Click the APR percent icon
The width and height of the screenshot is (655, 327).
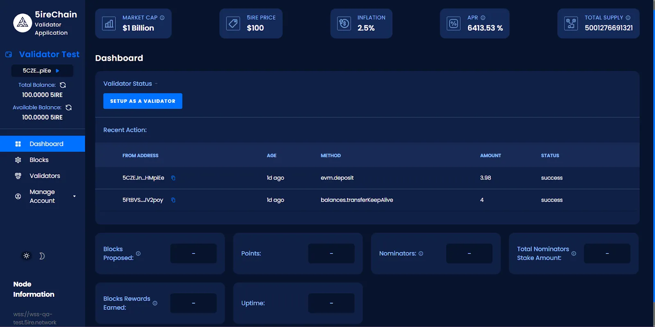coord(454,24)
